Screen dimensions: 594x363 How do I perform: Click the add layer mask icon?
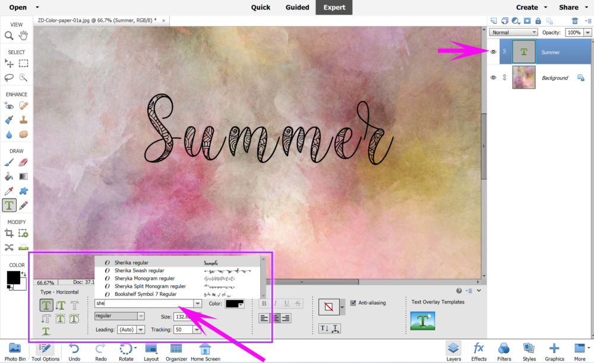click(527, 21)
